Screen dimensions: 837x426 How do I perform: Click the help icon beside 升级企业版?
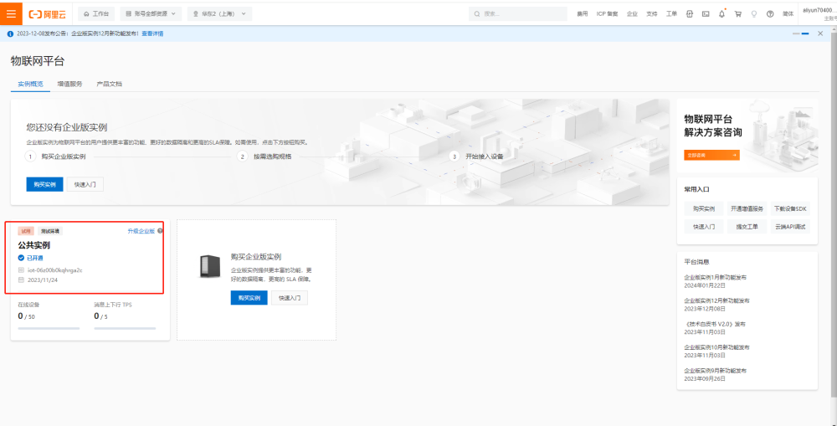coord(160,231)
